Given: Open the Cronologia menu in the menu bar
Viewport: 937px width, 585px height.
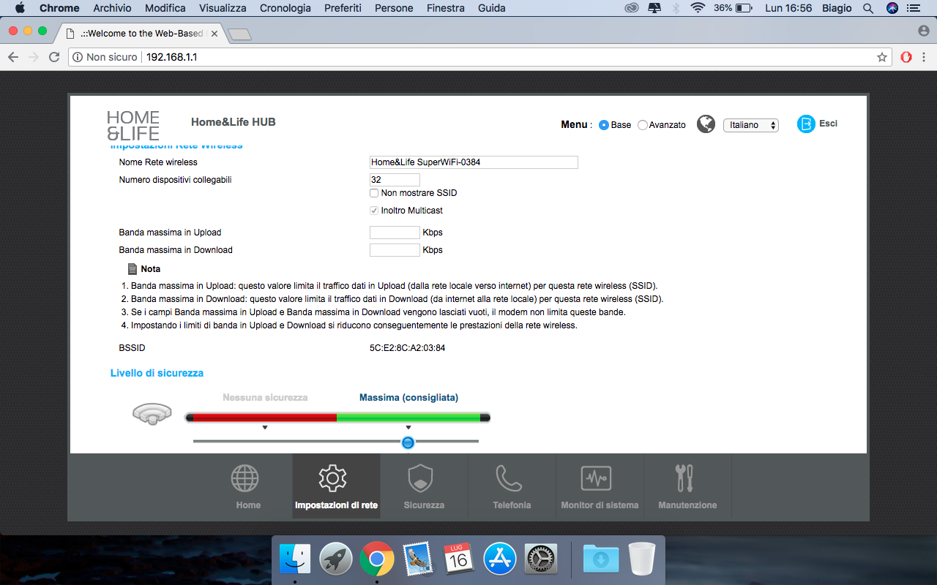Looking at the screenshot, I should [x=284, y=8].
